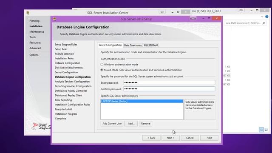Open Tools in Installation Center
This screenshot has width=272, height=153.
click(32, 37)
